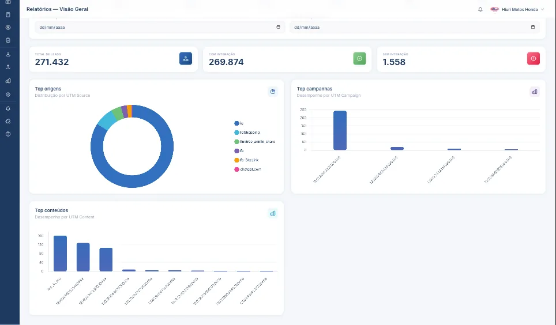This screenshot has width=556, height=325.
Task: Open the clipboard checklist icon in sidebar
Action: (x=8, y=40)
